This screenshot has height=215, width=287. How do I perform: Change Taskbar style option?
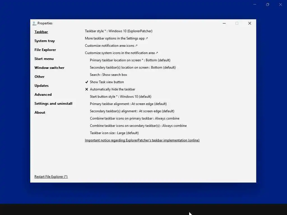click(x=119, y=31)
